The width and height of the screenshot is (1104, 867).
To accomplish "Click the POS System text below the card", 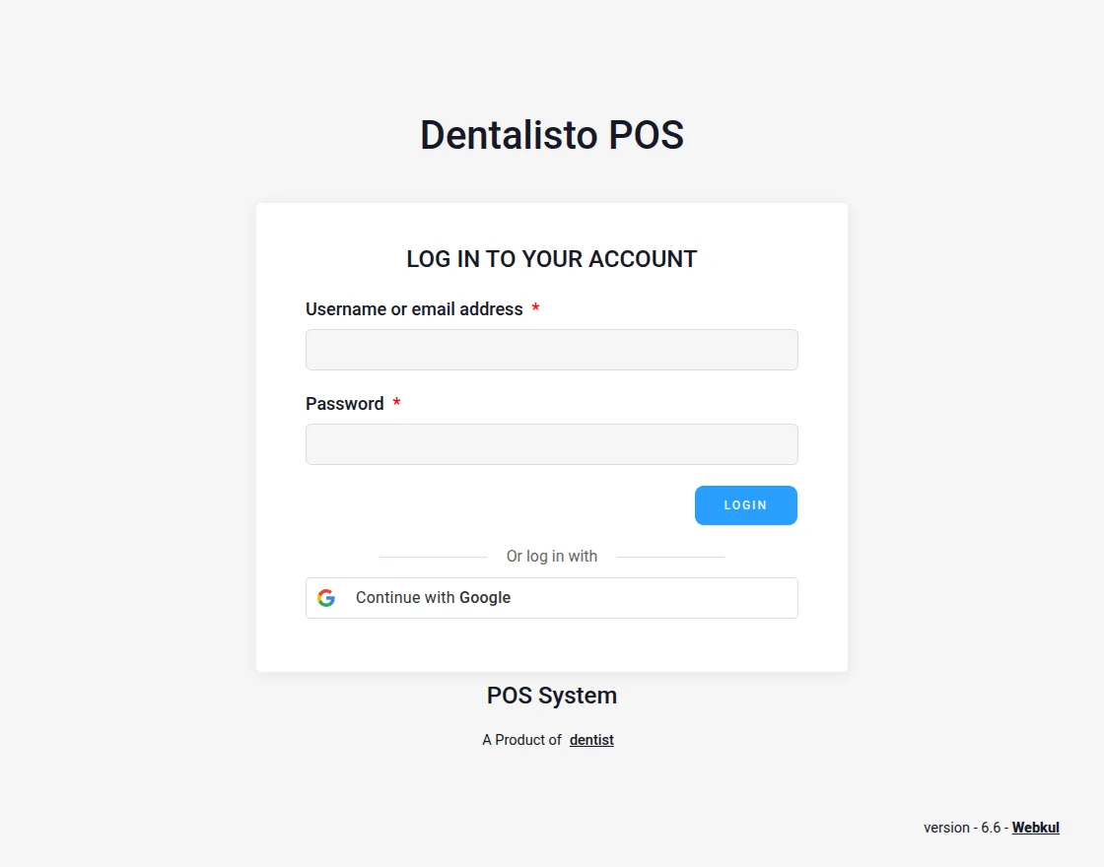I will 551,696.
